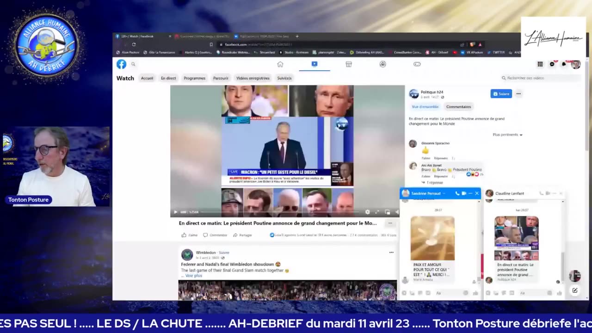This screenshot has width=592, height=333.
Task: Start a video call with Sandrine Perraud
Action: pyautogui.click(x=464, y=193)
